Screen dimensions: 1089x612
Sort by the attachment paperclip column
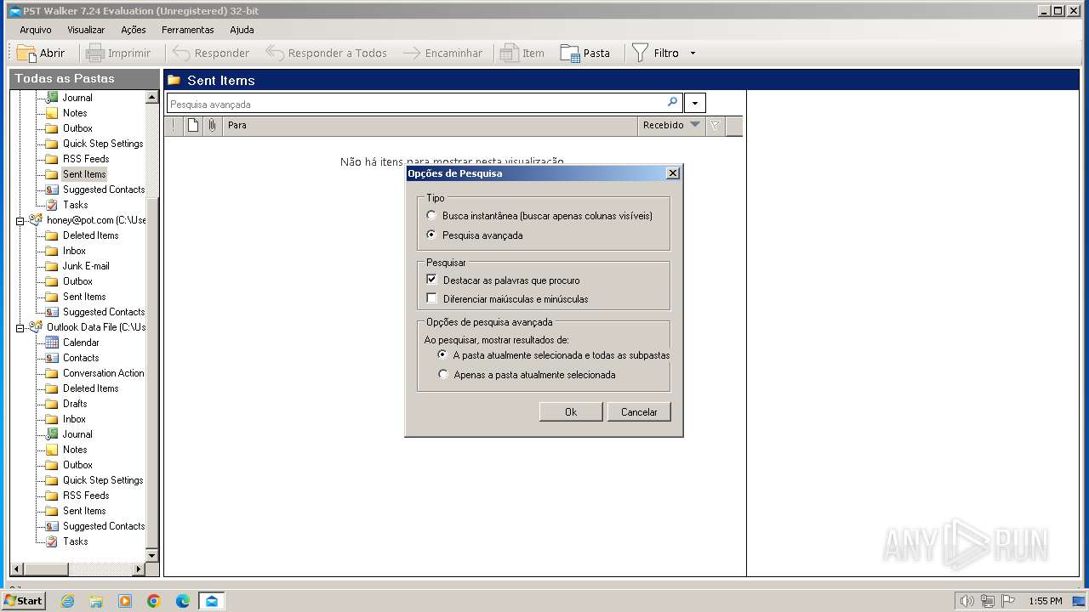212,125
